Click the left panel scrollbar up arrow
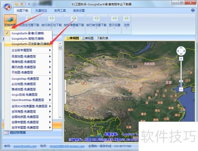The image size is (198, 151). [x=60, y=44]
